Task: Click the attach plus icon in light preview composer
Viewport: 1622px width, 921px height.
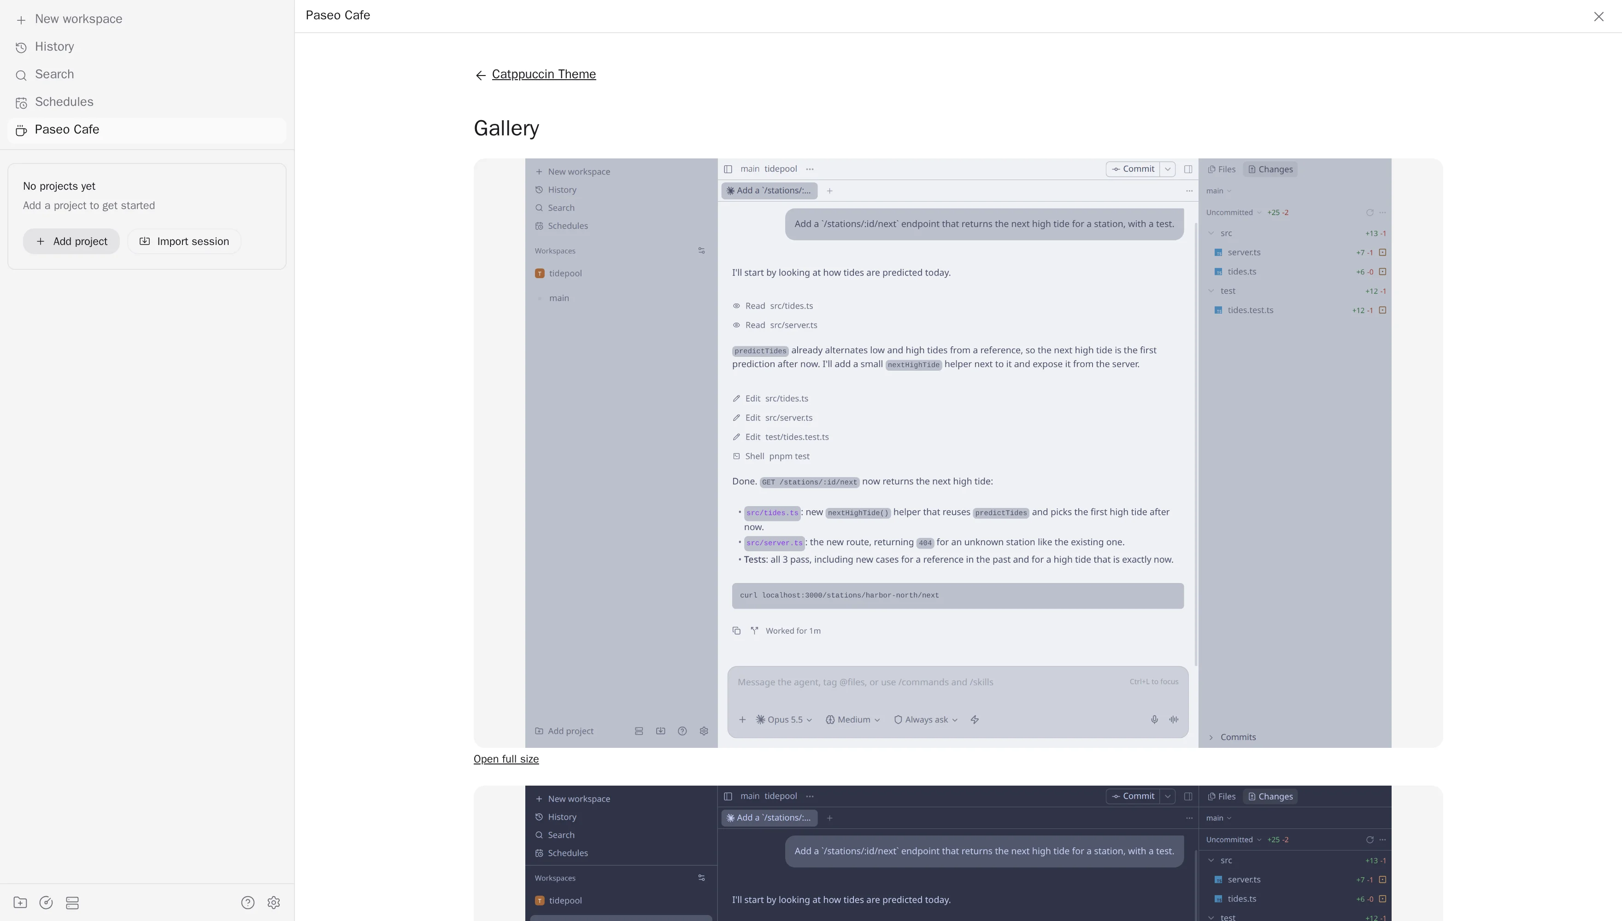Action: tap(742, 720)
